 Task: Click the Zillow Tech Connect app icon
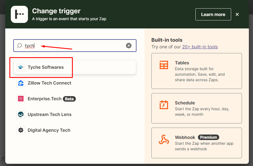coord(21,83)
